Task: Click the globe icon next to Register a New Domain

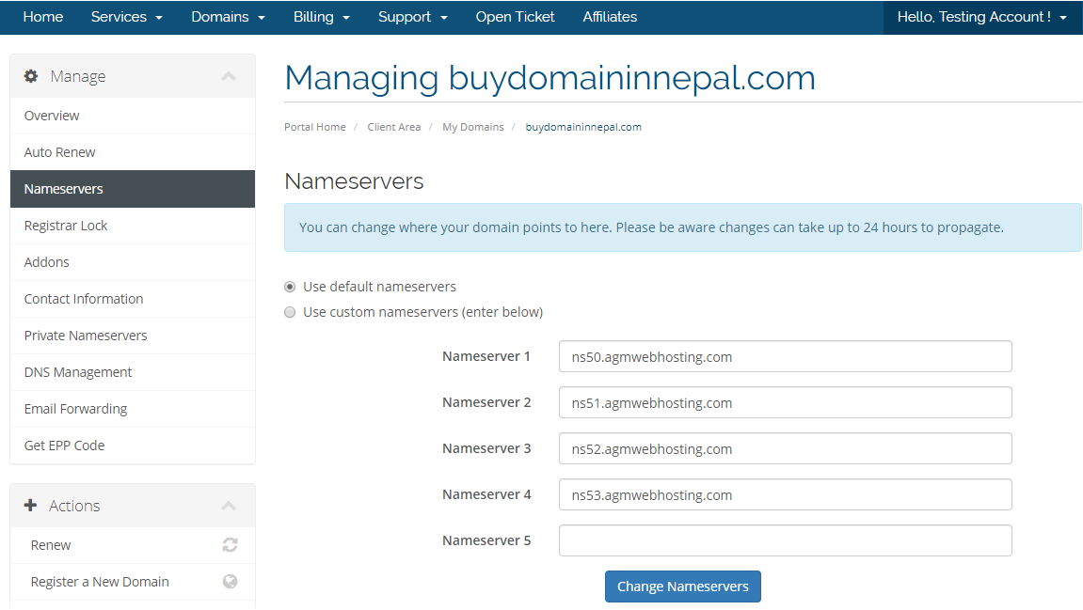Action: point(230,582)
